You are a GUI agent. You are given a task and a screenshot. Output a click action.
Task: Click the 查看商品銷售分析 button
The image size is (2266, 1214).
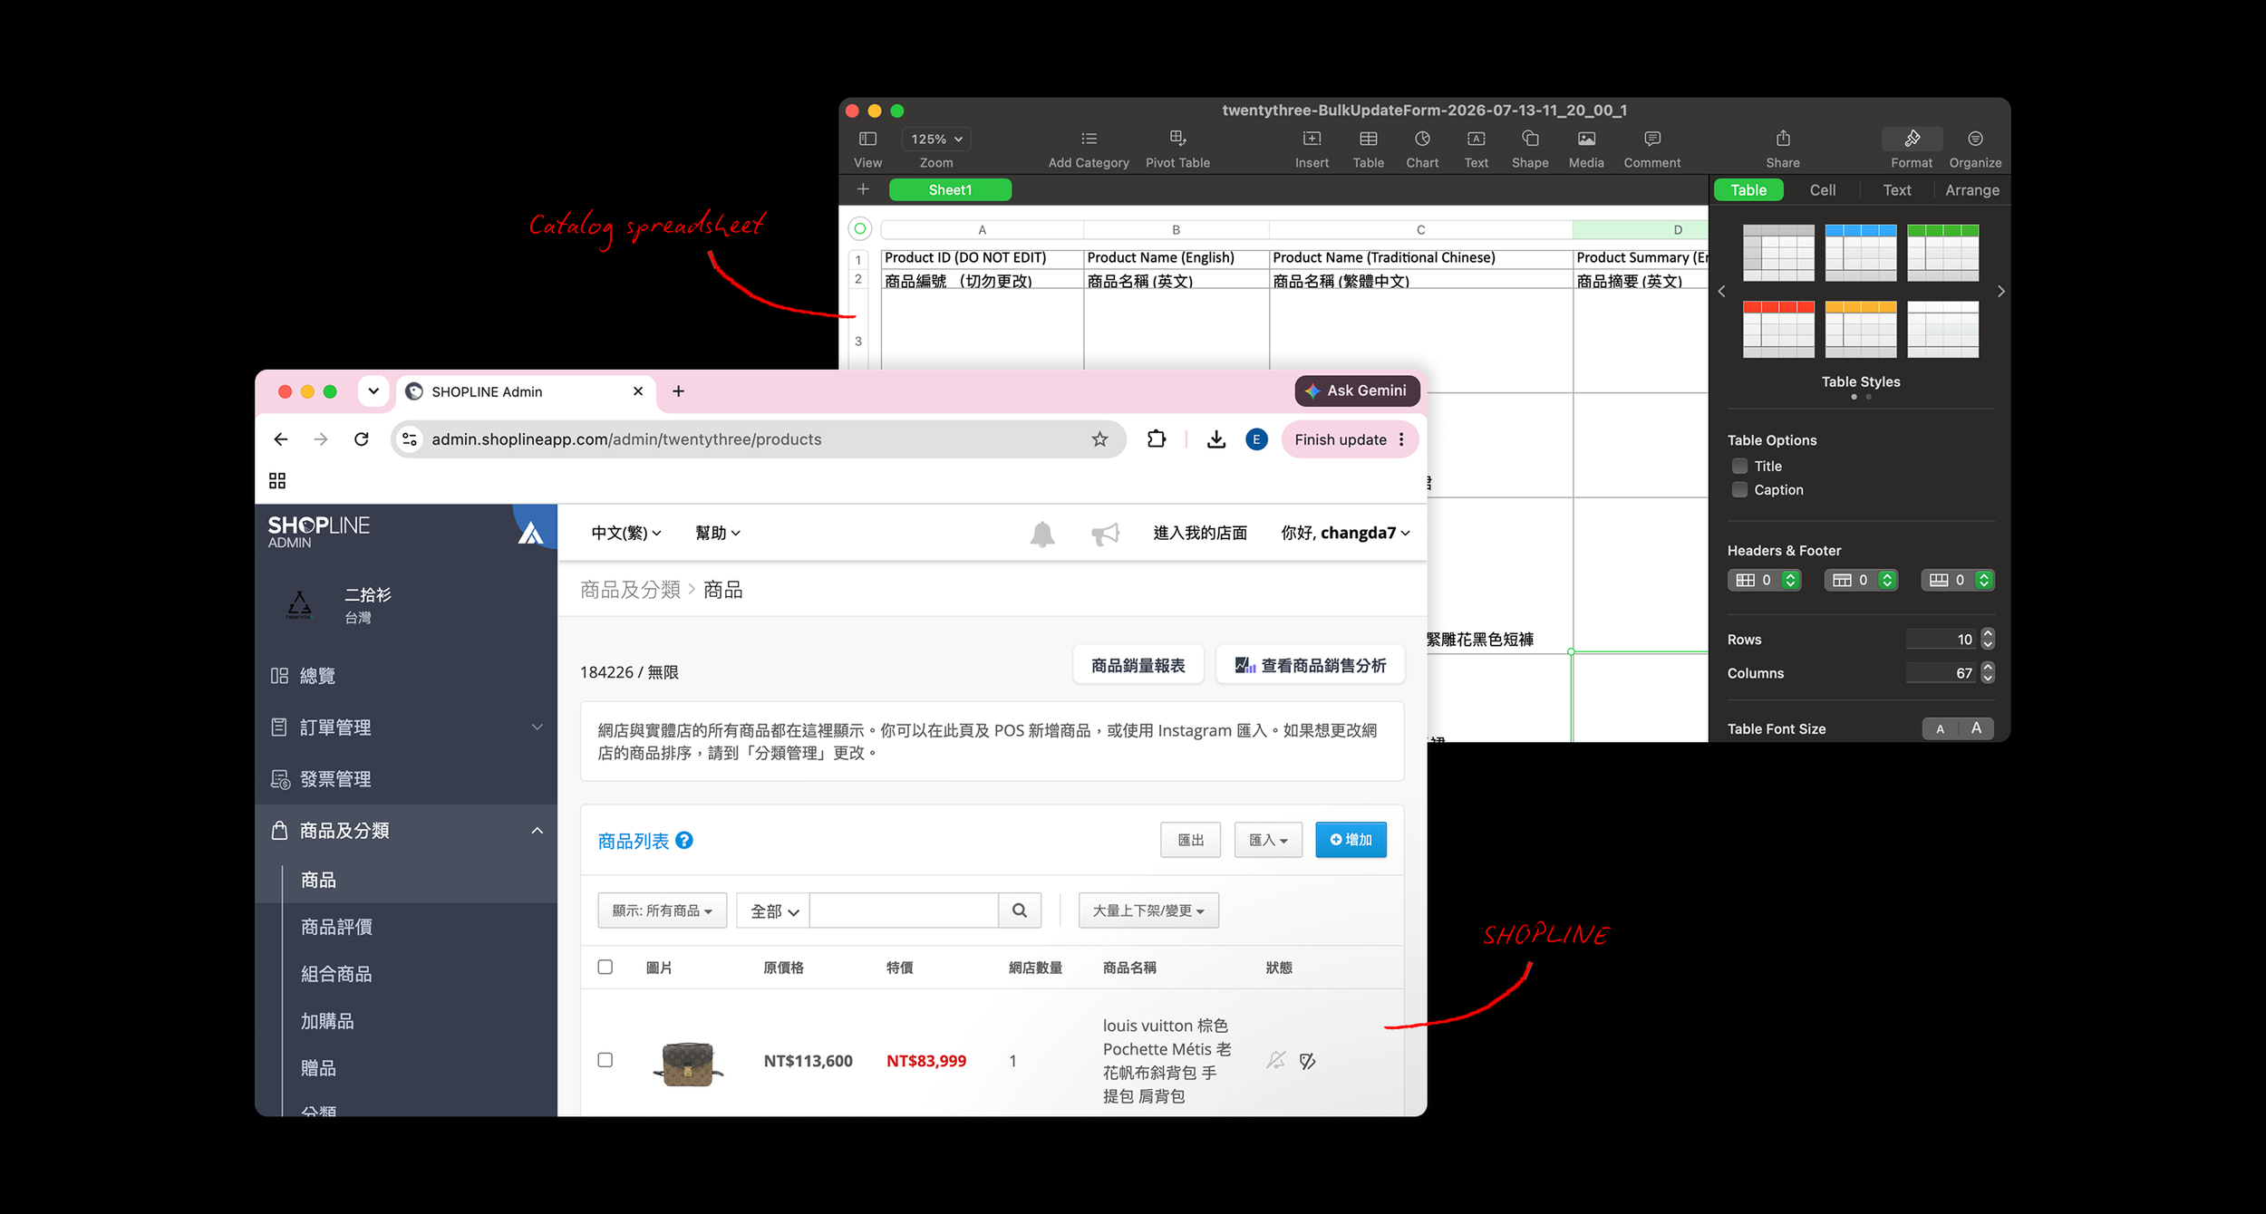click(x=1310, y=665)
